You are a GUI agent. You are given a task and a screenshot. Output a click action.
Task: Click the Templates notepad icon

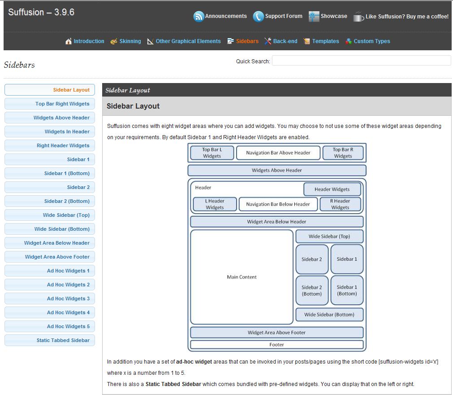pos(307,41)
